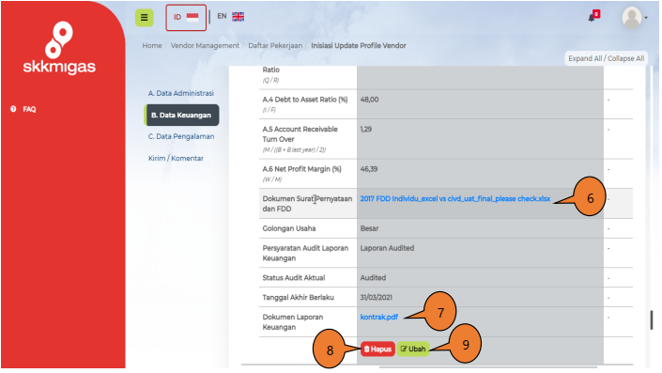Open the Daftar Pekerjaan breadcrumb

(x=275, y=46)
